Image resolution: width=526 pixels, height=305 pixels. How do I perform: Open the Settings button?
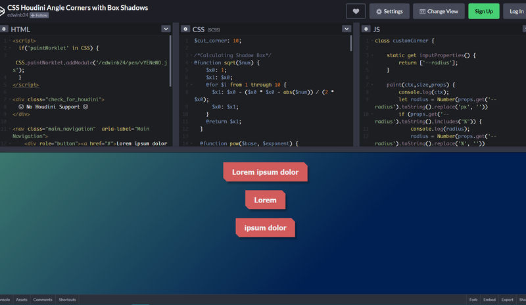click(389, 11)
